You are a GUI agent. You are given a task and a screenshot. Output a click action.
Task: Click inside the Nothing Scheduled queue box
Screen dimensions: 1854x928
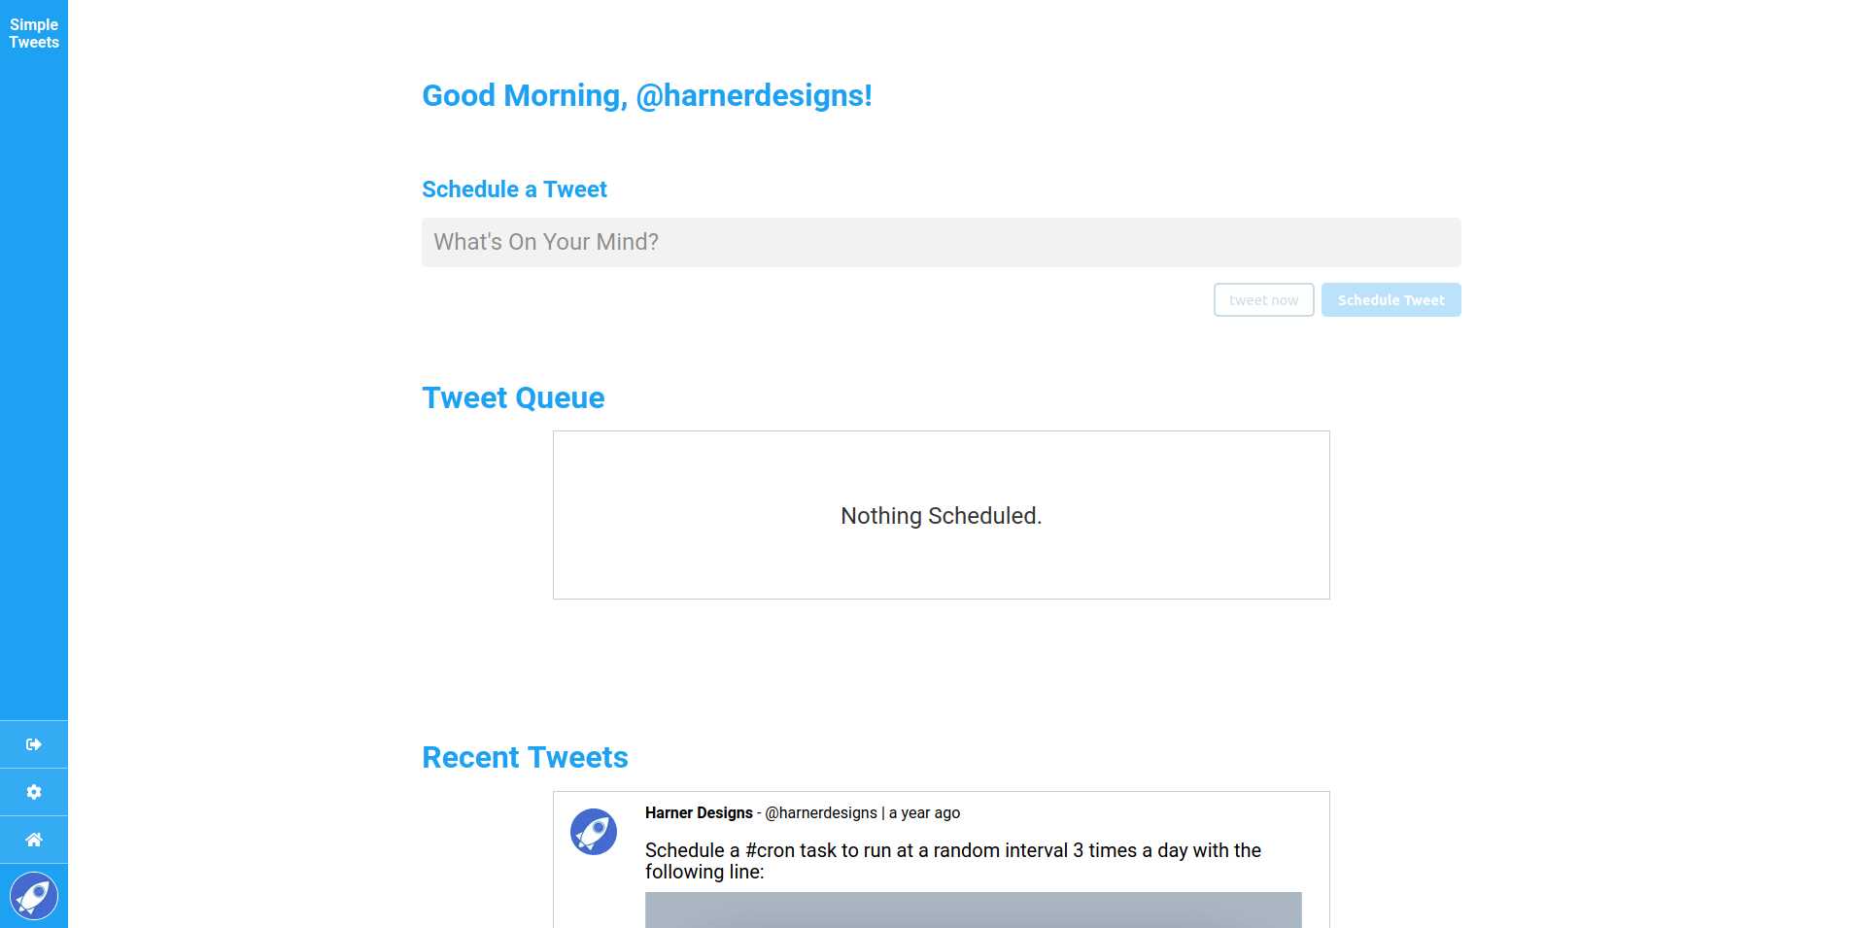[941, 515]
